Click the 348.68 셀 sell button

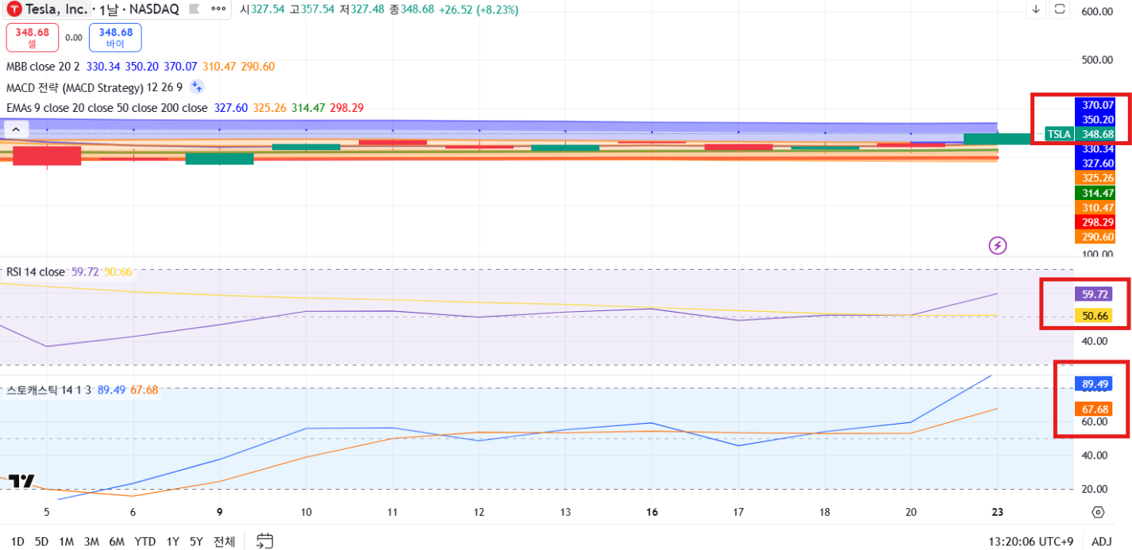click(32, 37)
